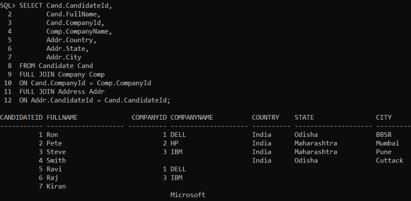Click the COMPANYID column header
The width and height of the screenshot is (411, 201).
[x=149, y=118]
